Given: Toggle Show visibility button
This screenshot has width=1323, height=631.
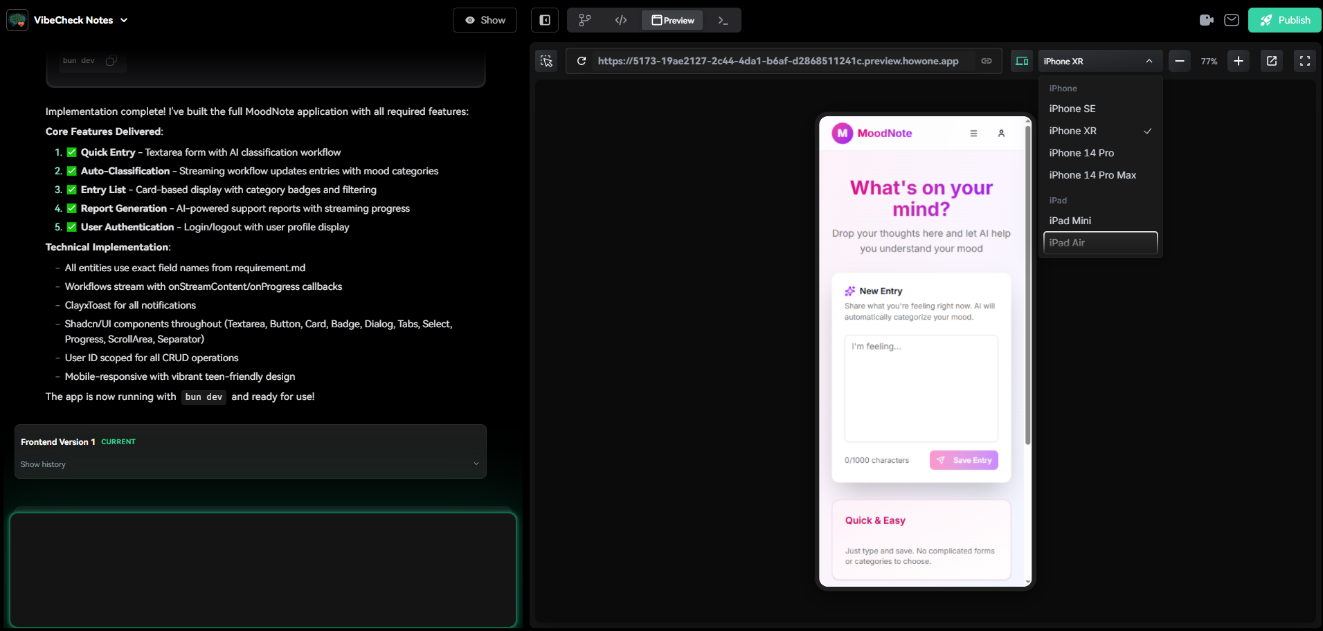Looking at the screenshot, I should 485,20.
